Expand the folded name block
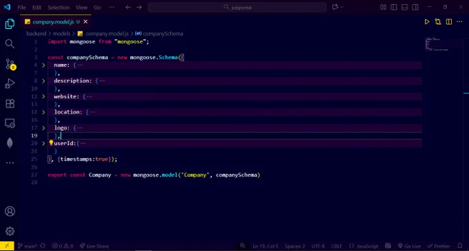469x251 pixels. [x=43, y=65]
